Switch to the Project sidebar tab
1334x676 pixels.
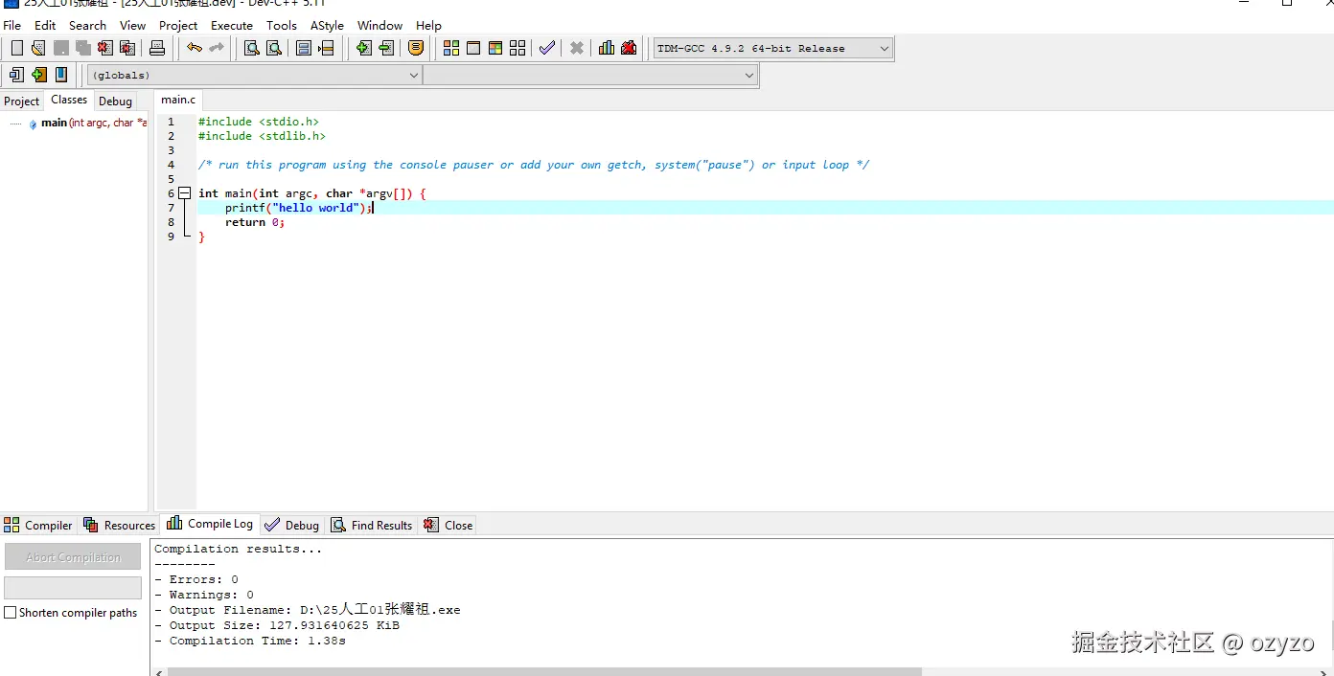(x=22, y=101)
